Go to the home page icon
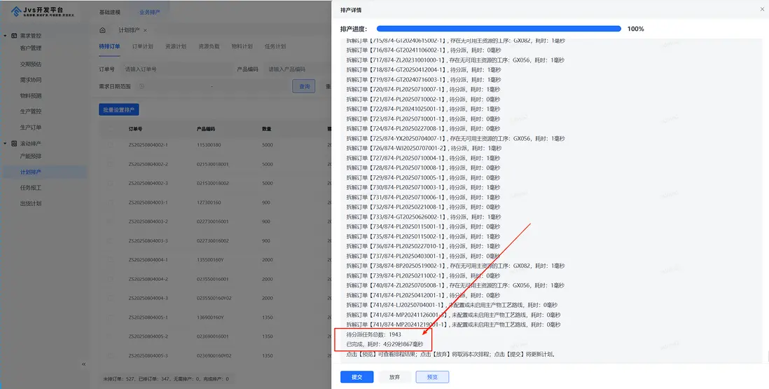 (102, 30)
